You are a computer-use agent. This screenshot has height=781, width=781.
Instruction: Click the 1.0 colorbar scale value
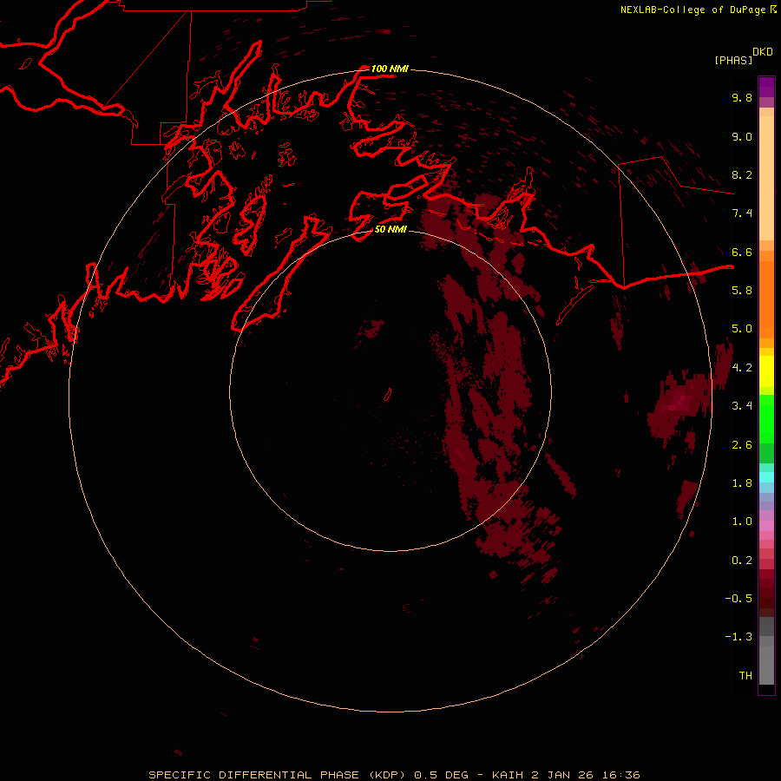pyautogui.click(x=742, y=522)
